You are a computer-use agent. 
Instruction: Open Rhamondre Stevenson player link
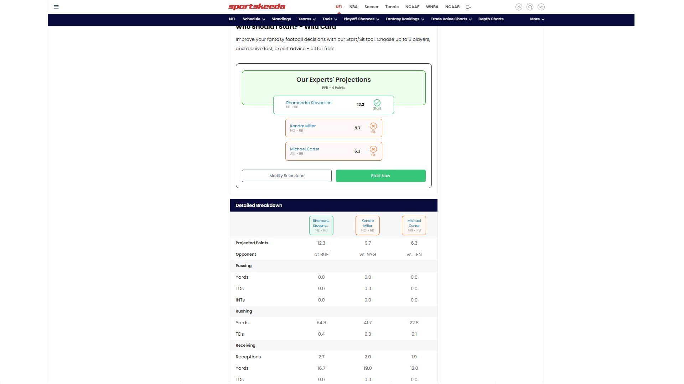tap(309, 103)
